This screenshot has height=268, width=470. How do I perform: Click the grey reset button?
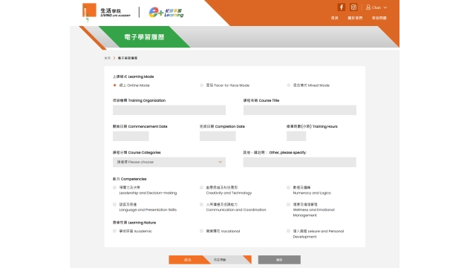coord(279,260)
